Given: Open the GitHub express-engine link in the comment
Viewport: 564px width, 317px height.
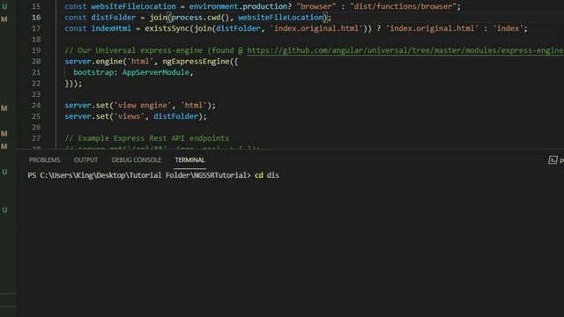Looking at the screenshot, I should tap(405, 50).
